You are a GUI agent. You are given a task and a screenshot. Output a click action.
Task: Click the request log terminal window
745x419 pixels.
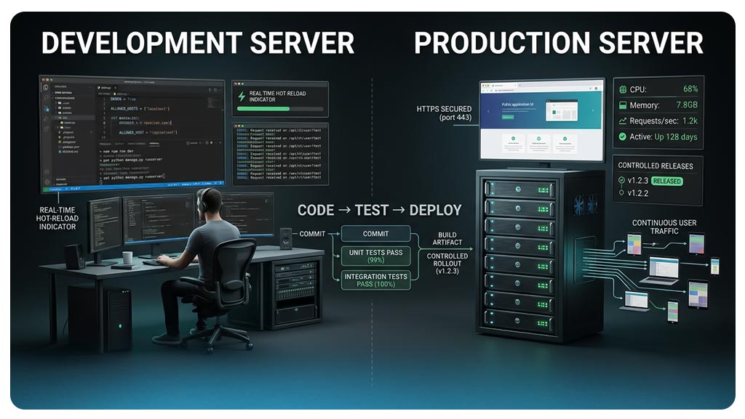280,155
